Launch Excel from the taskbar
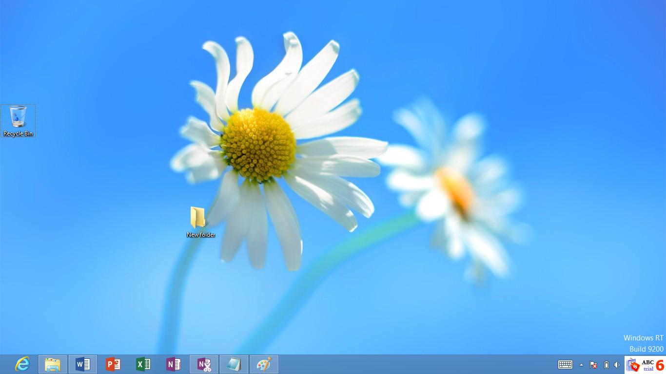The height and width of the screenshot is (374, 666). (x=143, y=364)
